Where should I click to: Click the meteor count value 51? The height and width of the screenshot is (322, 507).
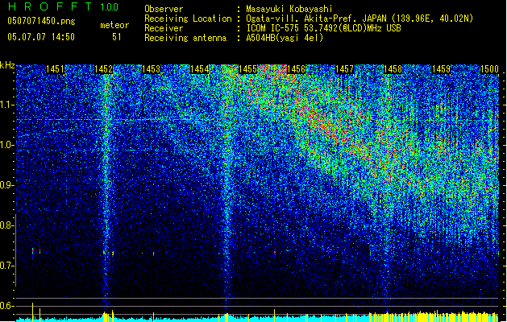click(x=117, y=37)
